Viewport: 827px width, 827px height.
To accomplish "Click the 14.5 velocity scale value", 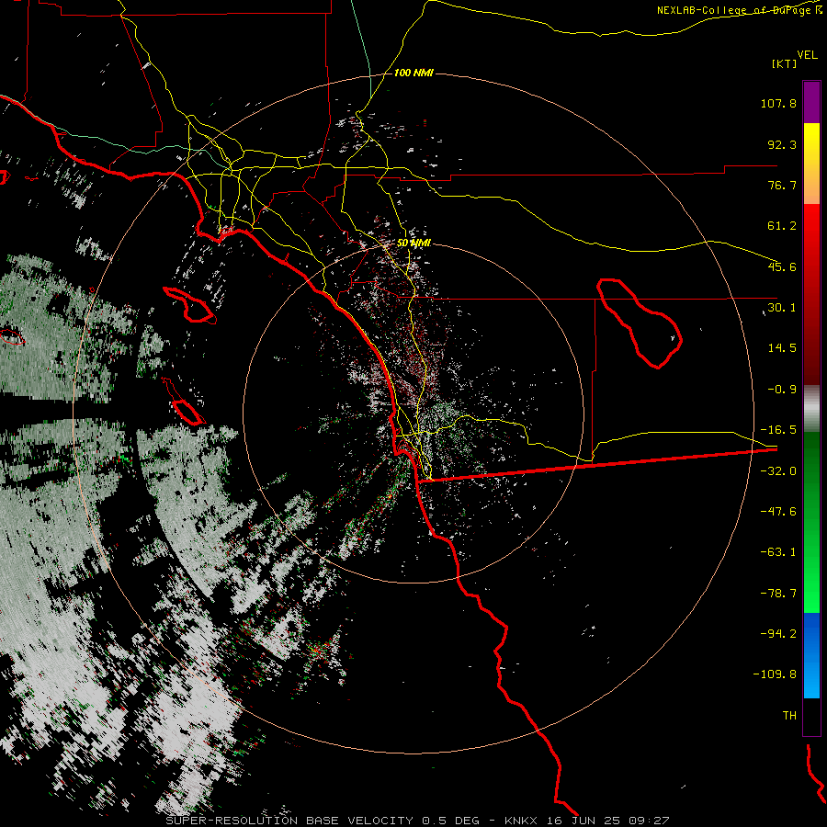I will 782,348.
